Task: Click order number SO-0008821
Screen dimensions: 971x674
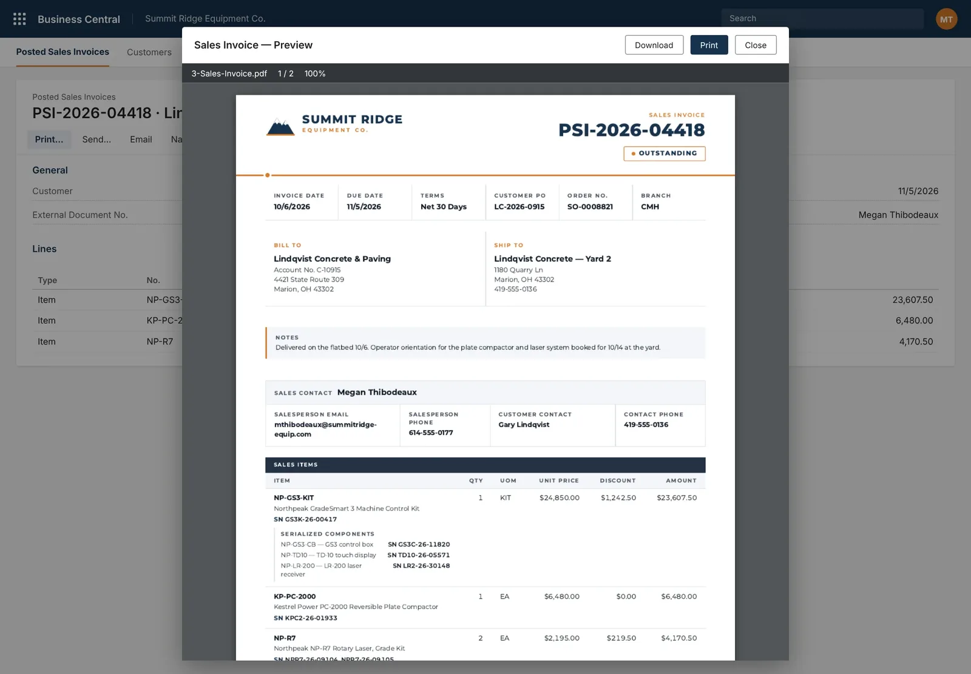Action: pos(590,207)
